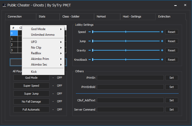Click the # column header
Viewport: 192px width, 126px height.
14,28
